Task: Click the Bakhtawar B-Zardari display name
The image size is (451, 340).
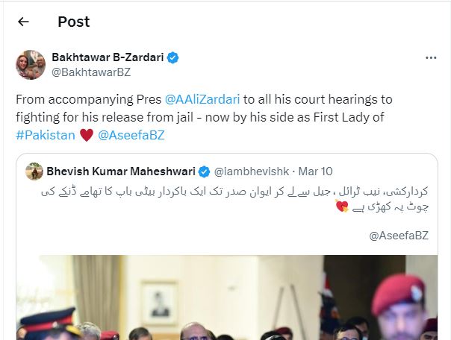Action: 108,57
